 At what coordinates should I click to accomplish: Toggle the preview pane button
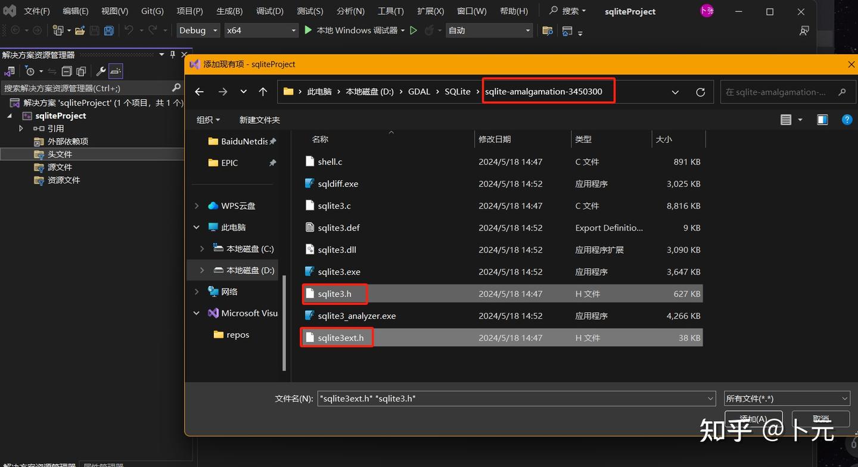[x=822, y=120]
